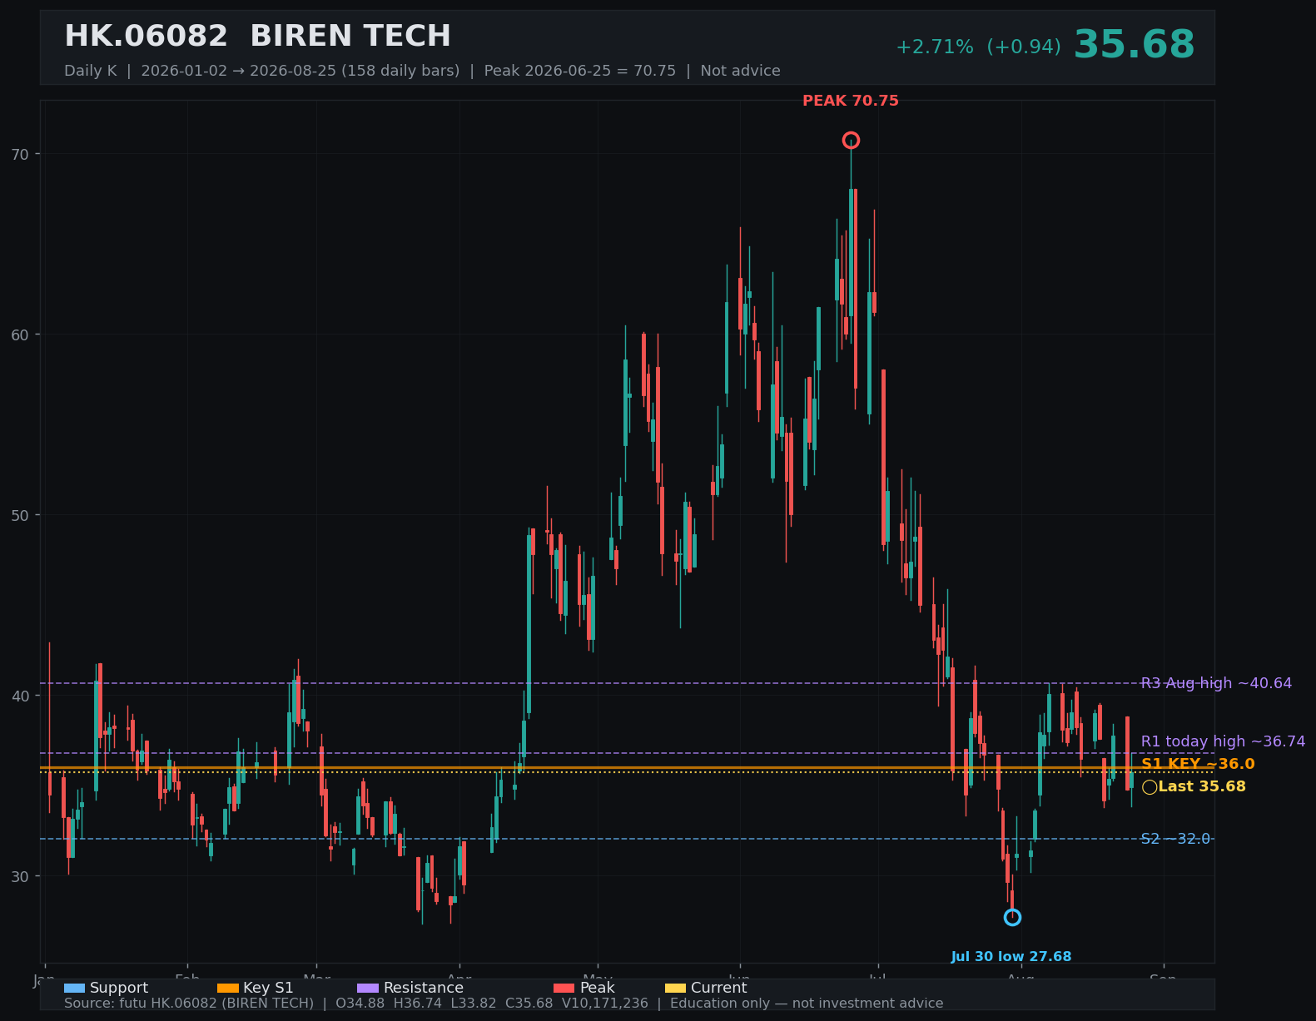Click the 'C35.68' close value in footer
Screen dimensions: 1316x1021
tap(529, 1004)
